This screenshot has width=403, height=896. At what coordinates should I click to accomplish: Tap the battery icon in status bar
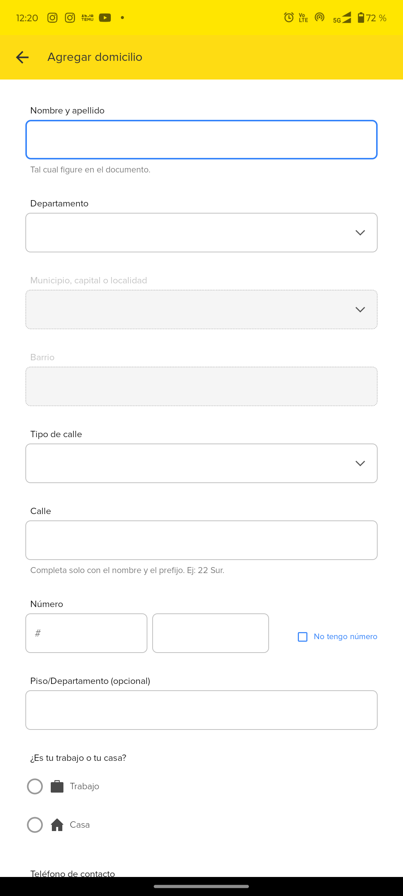pos(361,18)
